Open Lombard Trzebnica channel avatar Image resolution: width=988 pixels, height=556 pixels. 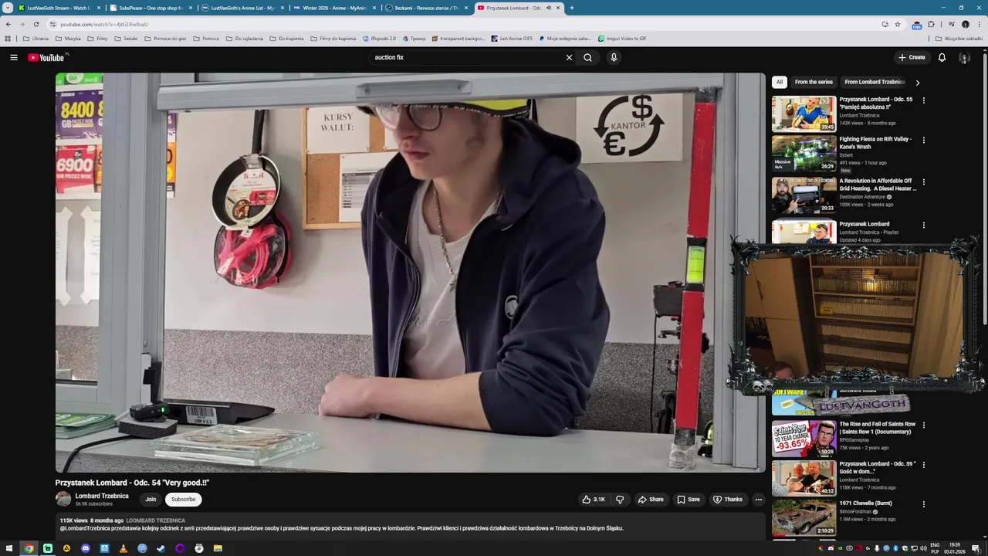click(x=63, y=500)
